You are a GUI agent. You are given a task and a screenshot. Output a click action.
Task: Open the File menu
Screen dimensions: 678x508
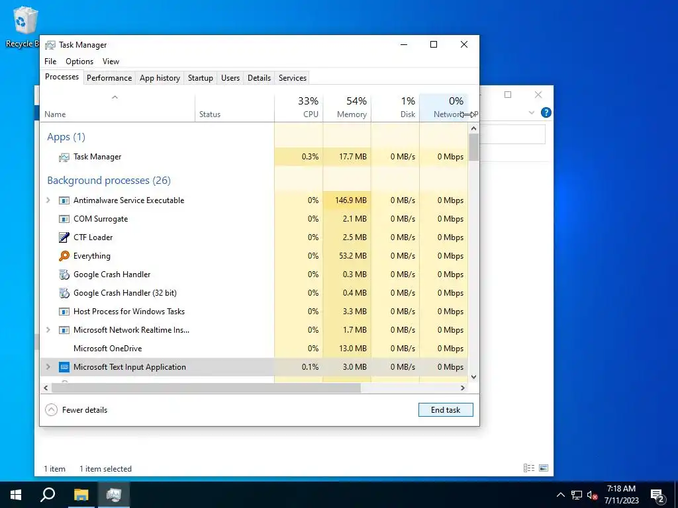pyautogui.click(x=50, y=62)
